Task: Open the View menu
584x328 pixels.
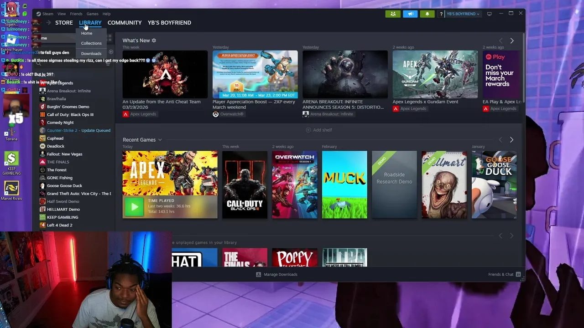Action: pyautogui.click(x=62, y=14)
